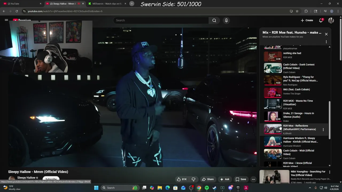This screenshot has height=192, width=342.
Task: Open the YouTube account avatar menu
Action: point(331,20)
